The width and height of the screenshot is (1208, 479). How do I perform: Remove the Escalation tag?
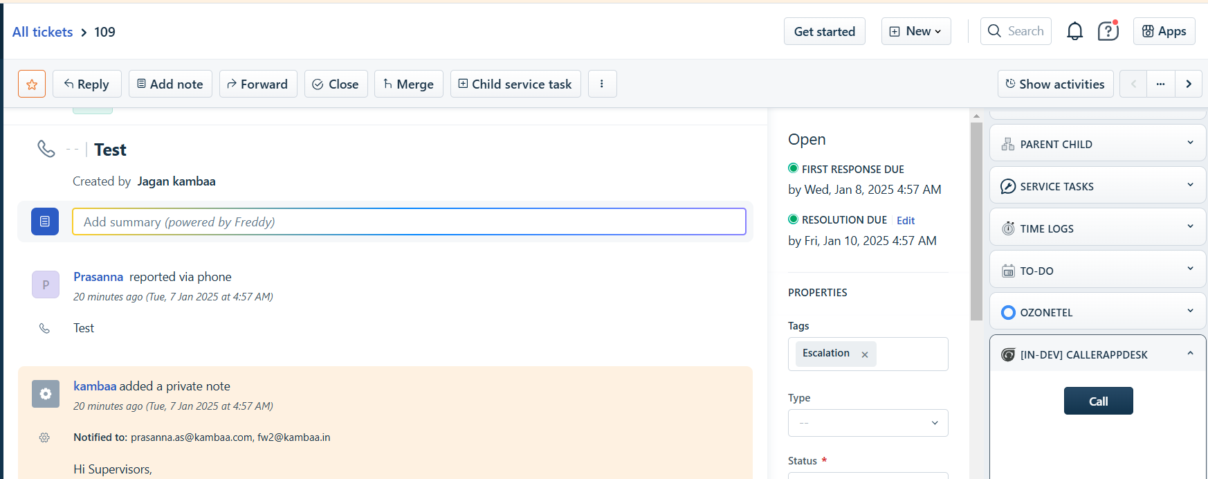[864, 354]
